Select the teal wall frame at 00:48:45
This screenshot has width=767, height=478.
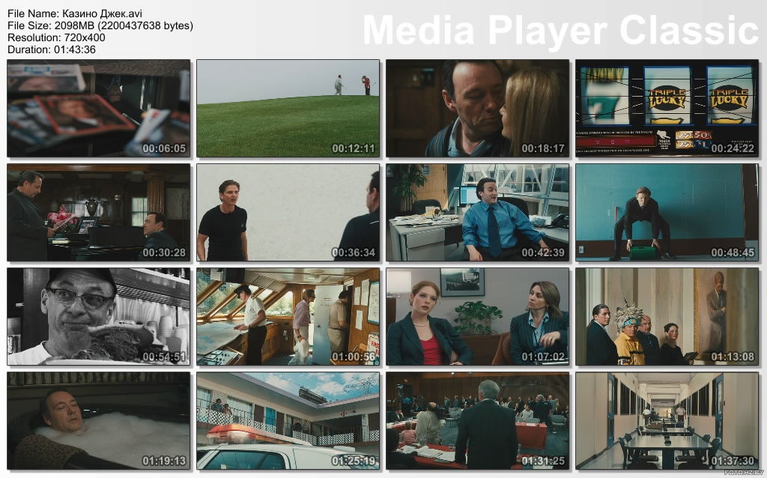(x=667, y=212)
